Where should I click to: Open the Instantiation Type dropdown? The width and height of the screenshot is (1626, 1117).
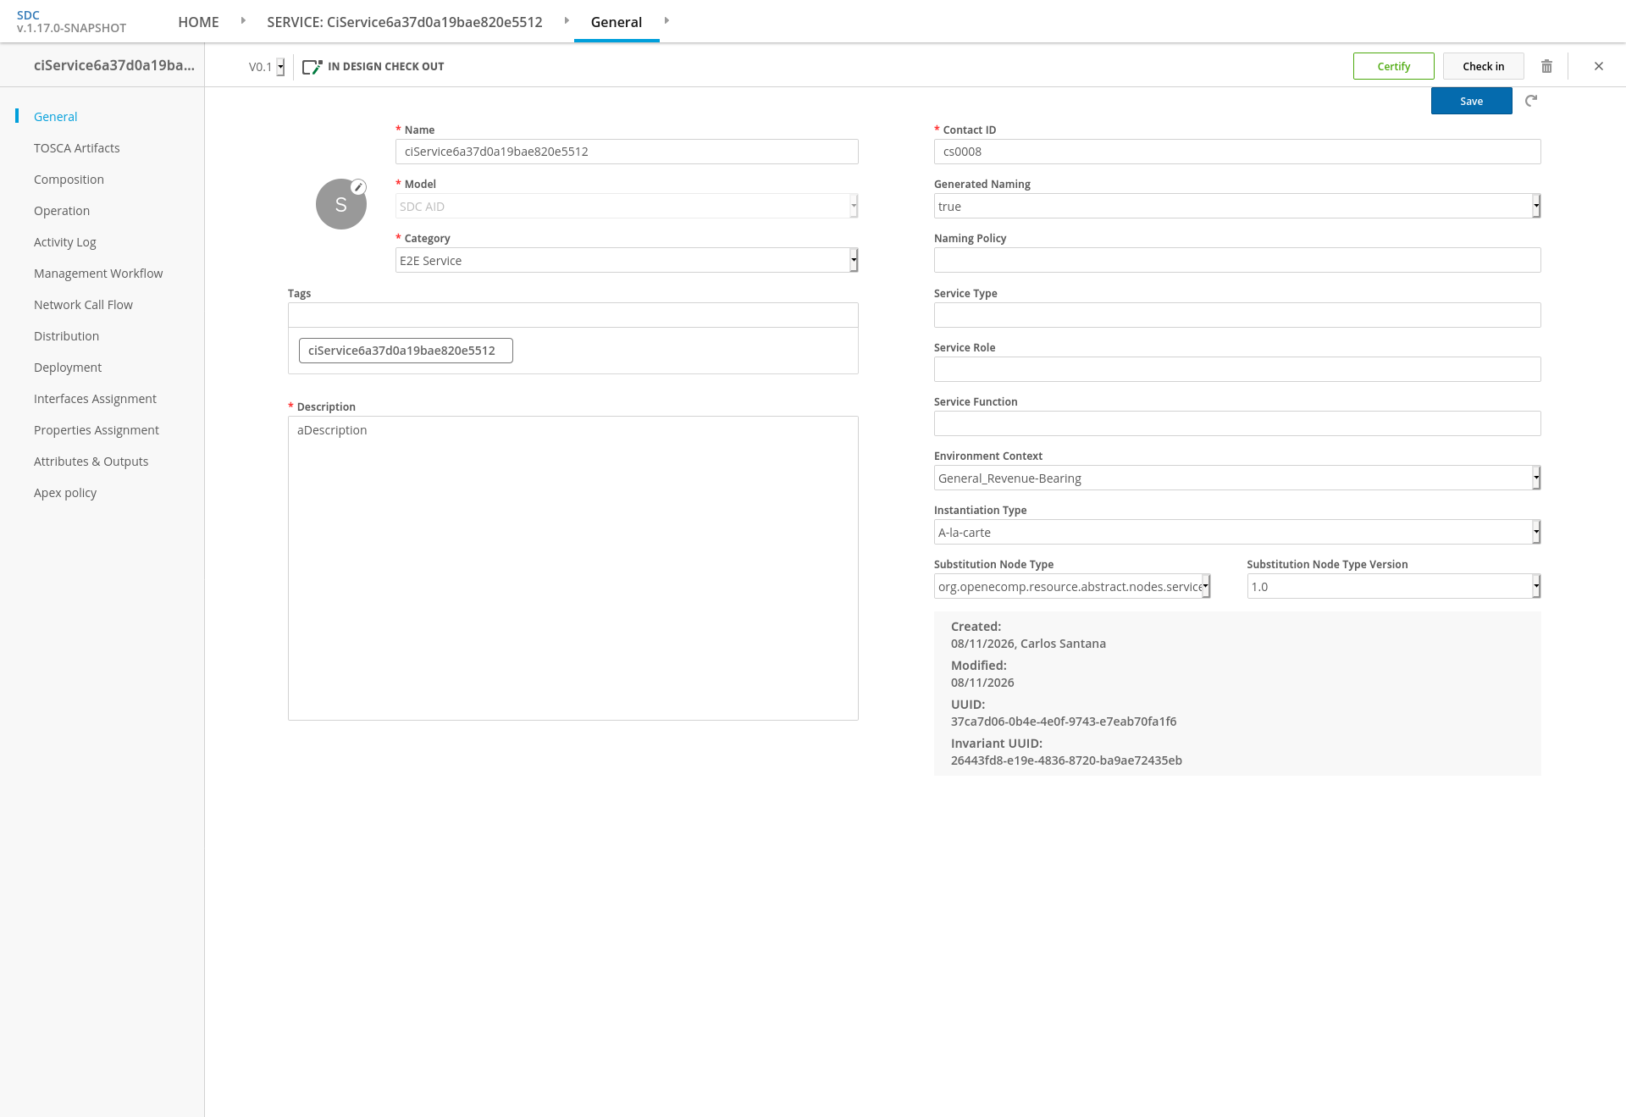(x=1237, y=532)
